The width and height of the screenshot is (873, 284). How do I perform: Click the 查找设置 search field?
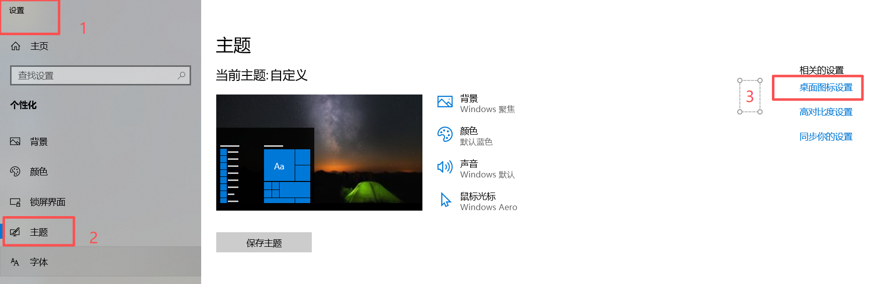coord(101,75)
